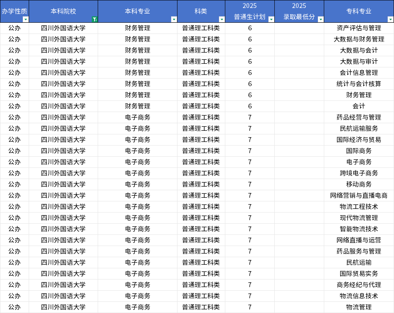Click 公办 in the 物流信息技术 row
The height and width of the screenshot is (313, 394).
click(x=15, y=296)
